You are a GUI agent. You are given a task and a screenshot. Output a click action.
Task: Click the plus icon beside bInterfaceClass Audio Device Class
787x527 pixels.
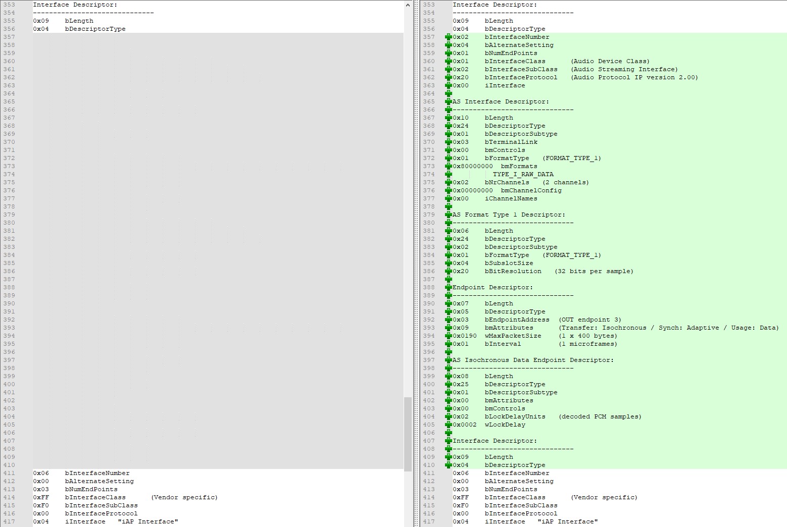coord(448,61)
